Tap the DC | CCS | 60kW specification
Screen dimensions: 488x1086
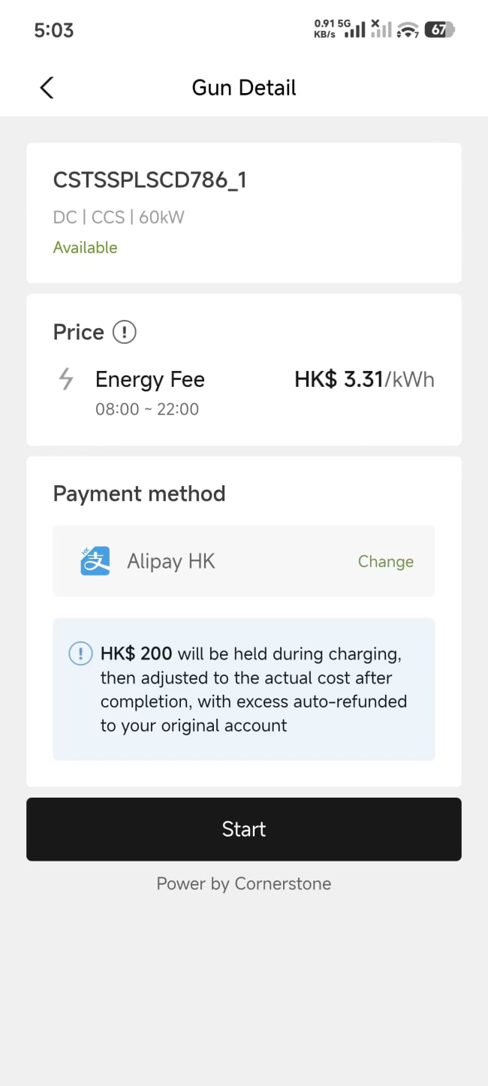point(119,218)
